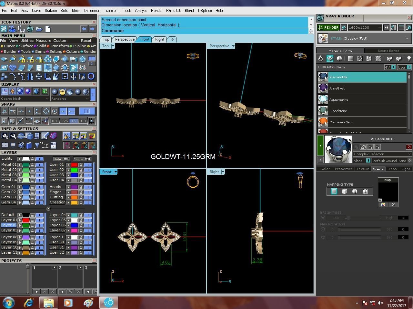
Task: Open the gears settings icon
Action: coord(5,136)
